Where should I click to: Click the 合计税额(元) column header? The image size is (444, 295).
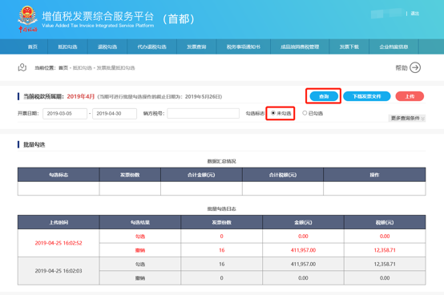pyautogui.click(x=283, y=175)
